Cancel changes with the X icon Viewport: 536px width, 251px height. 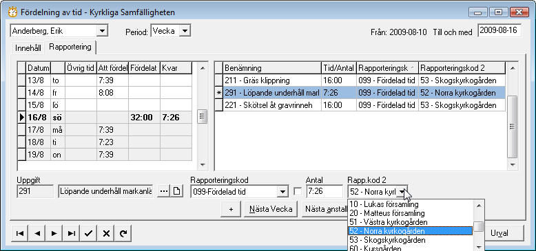point(106,233)
